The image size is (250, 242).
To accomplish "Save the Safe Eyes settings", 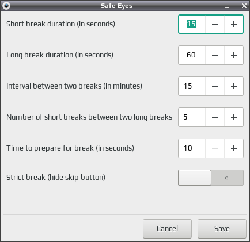I will click(x=222, y=229).
